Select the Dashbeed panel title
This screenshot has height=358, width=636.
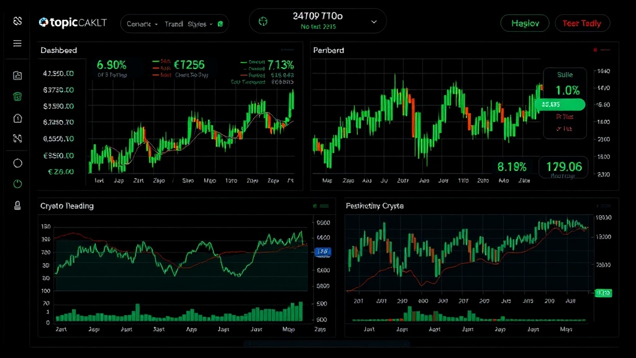[x=59, y=50]
